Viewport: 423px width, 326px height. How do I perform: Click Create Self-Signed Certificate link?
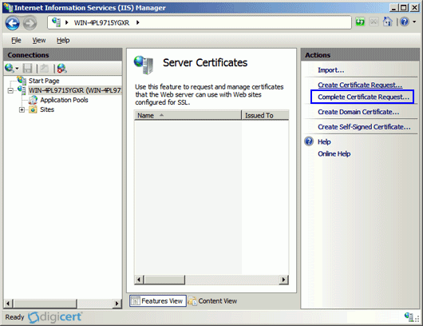364,127
